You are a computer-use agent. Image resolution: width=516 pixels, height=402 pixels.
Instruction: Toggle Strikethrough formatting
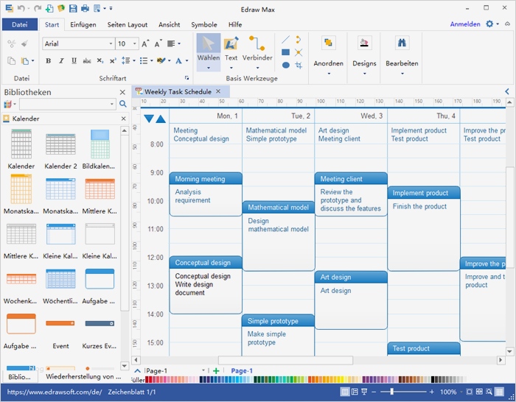click(x=87, y=60)
